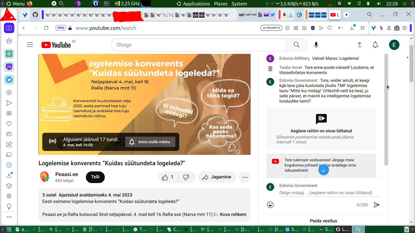
Task: Open the Places menu in top panel
Action: coord(221,4)
